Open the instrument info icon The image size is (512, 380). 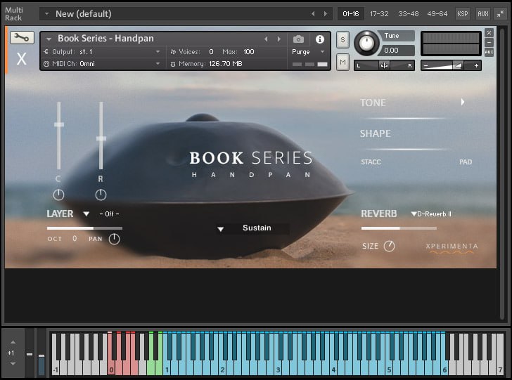(x=320, y=39)
